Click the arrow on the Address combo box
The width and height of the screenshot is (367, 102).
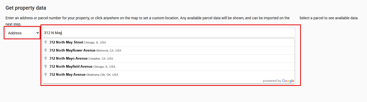click(x=37, y=33)
